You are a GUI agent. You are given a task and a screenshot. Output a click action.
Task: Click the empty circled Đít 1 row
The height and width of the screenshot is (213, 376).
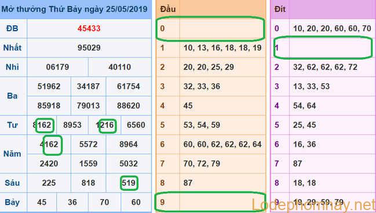[323, 47]
